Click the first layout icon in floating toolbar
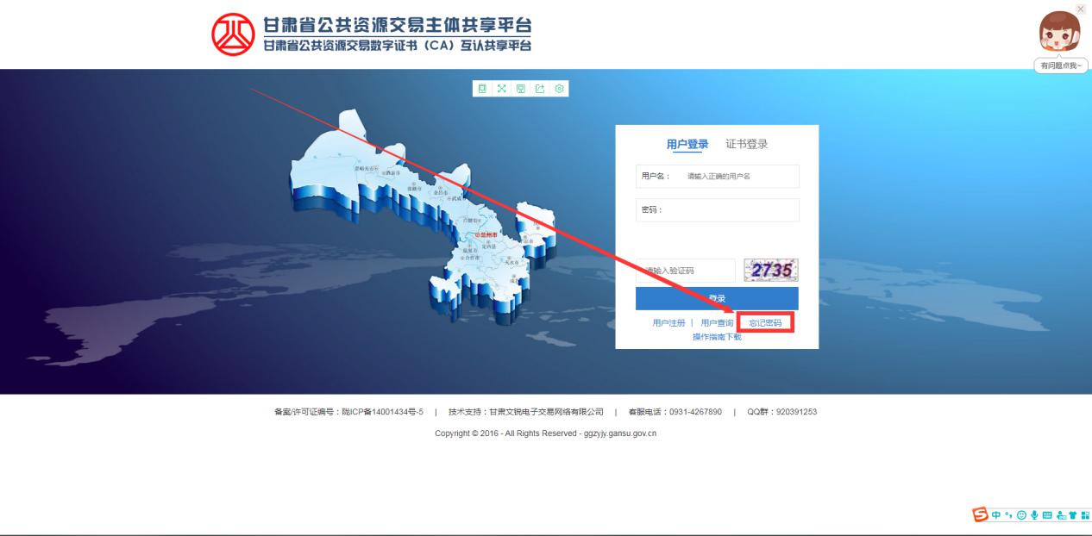This screenshot has width=1092, height=536. 482,89
